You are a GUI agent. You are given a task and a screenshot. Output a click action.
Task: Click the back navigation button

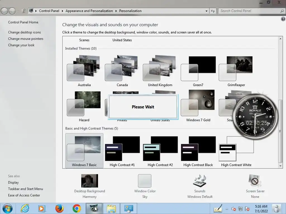coord(4,11)
